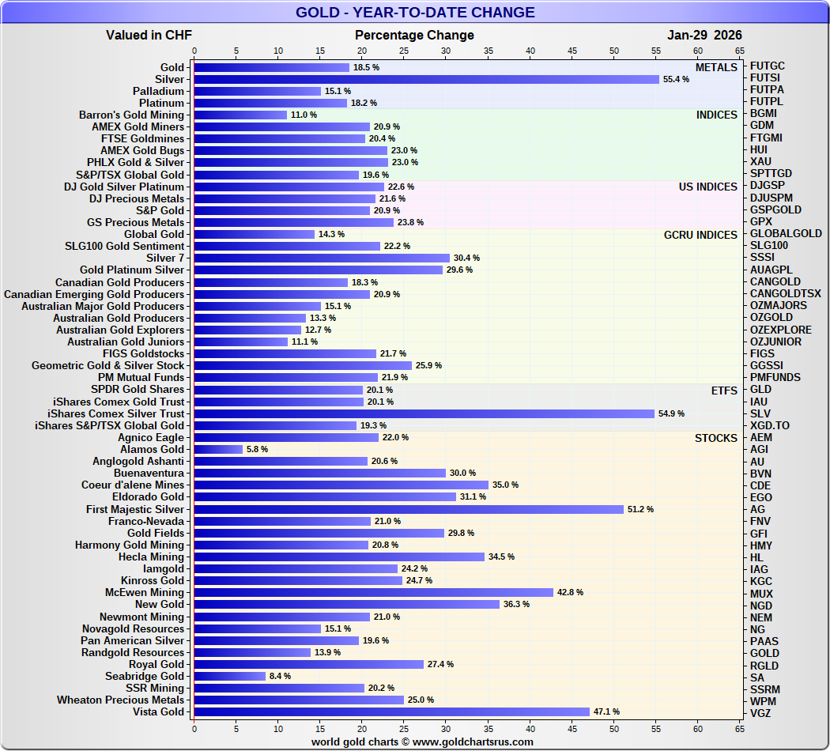Click the MUX ticker symbol
This screenshot has height=751, width=830.
coord(761,594)
